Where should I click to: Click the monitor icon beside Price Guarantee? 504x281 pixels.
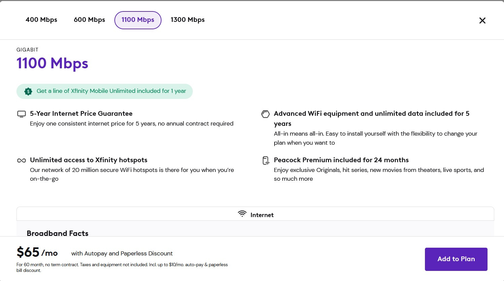(22, 114)
